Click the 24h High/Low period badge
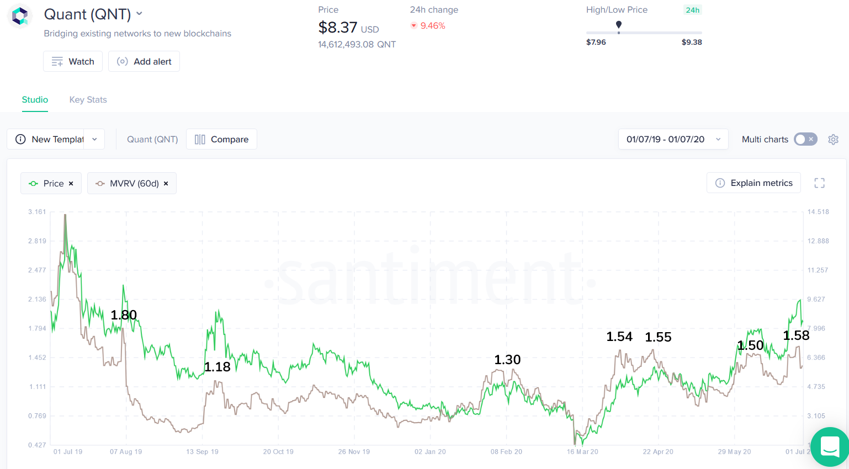 point(693,10)
